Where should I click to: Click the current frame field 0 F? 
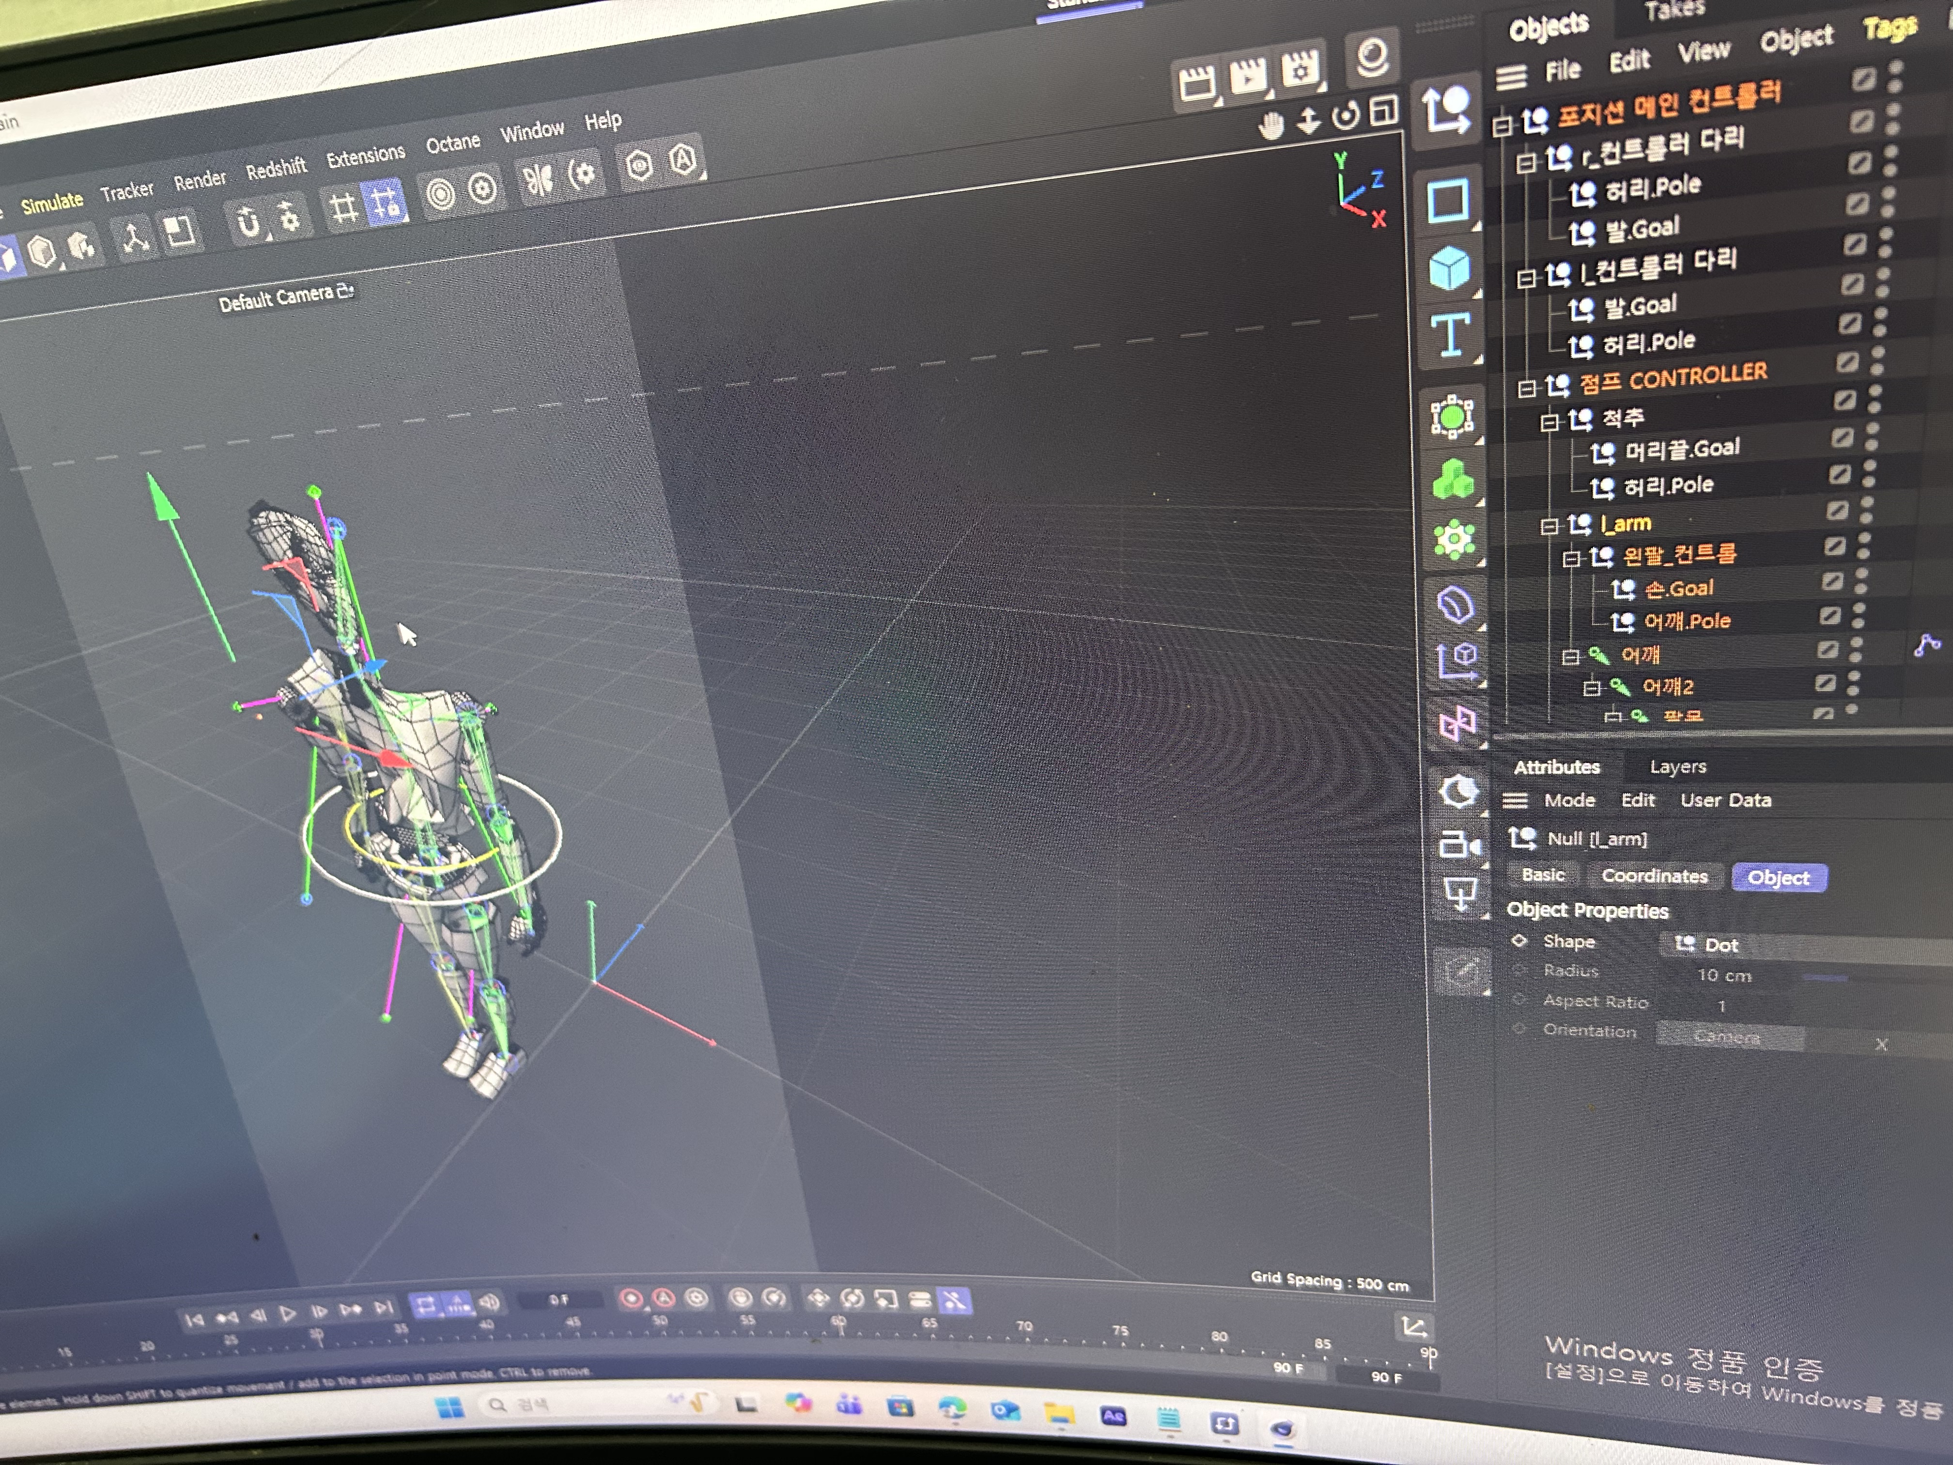click(x=560, y=1300)
